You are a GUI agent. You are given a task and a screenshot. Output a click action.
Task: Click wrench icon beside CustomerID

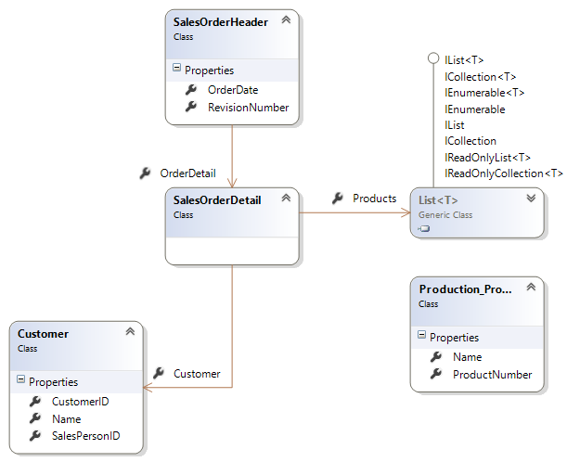(35, 402)
